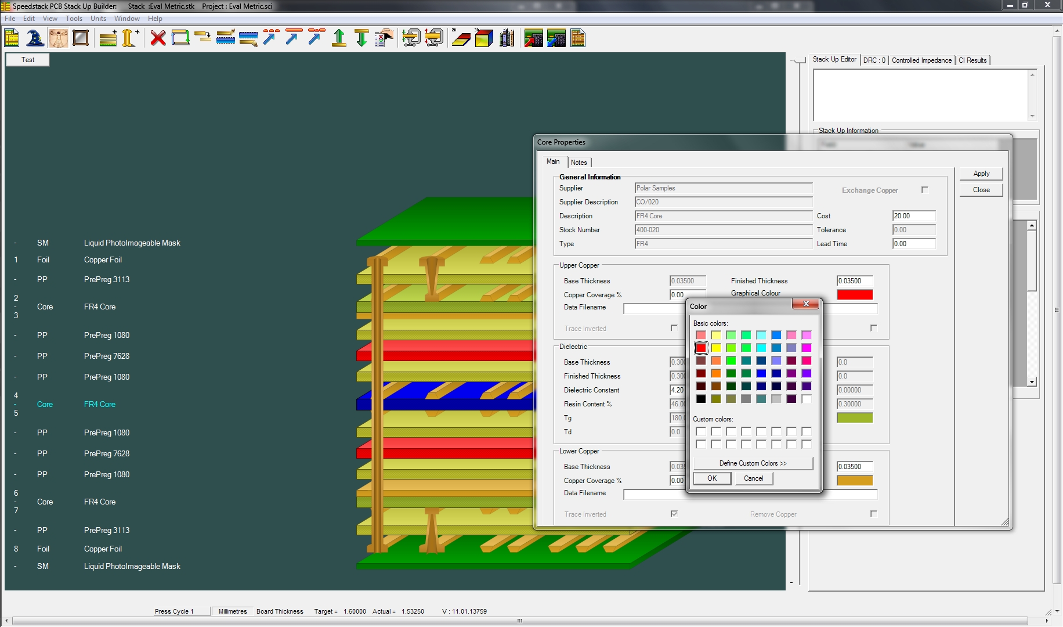
Task: Switch to the 3D cube view icon
Action: pyautogui.click(x=483, y=38)
